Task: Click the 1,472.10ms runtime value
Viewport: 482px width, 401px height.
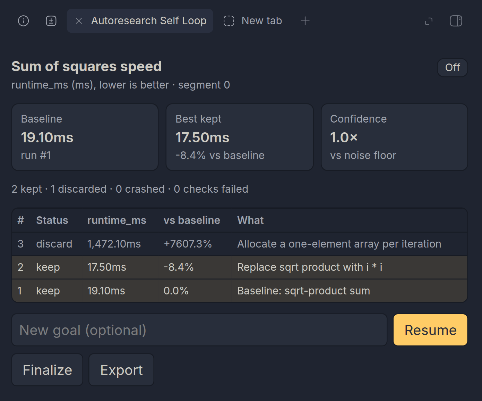Action: click(x=114, y=244)
